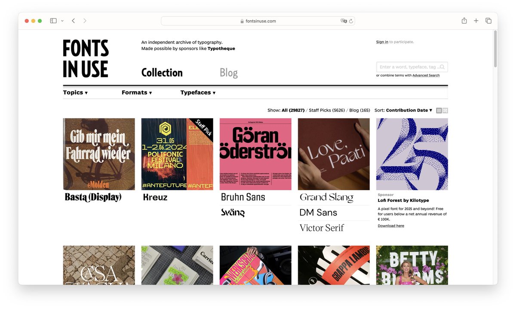Image resolution: width=516 pixels, height=309 pixels.
Task: Open the Fonts In Use logo homepage
Action: click(x=85, y=58)
